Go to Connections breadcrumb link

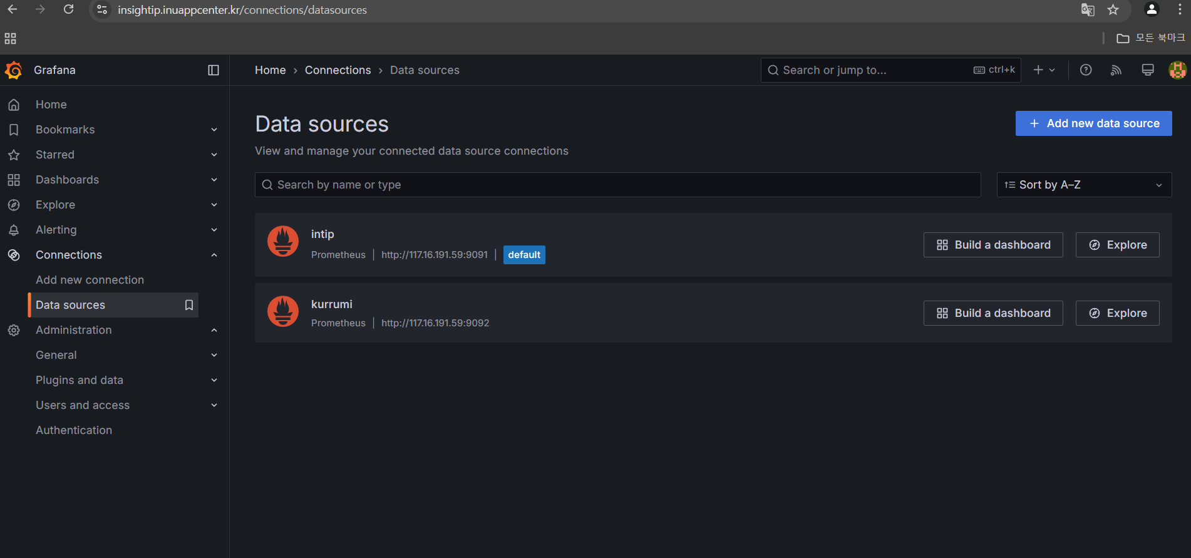pos(338,70)
